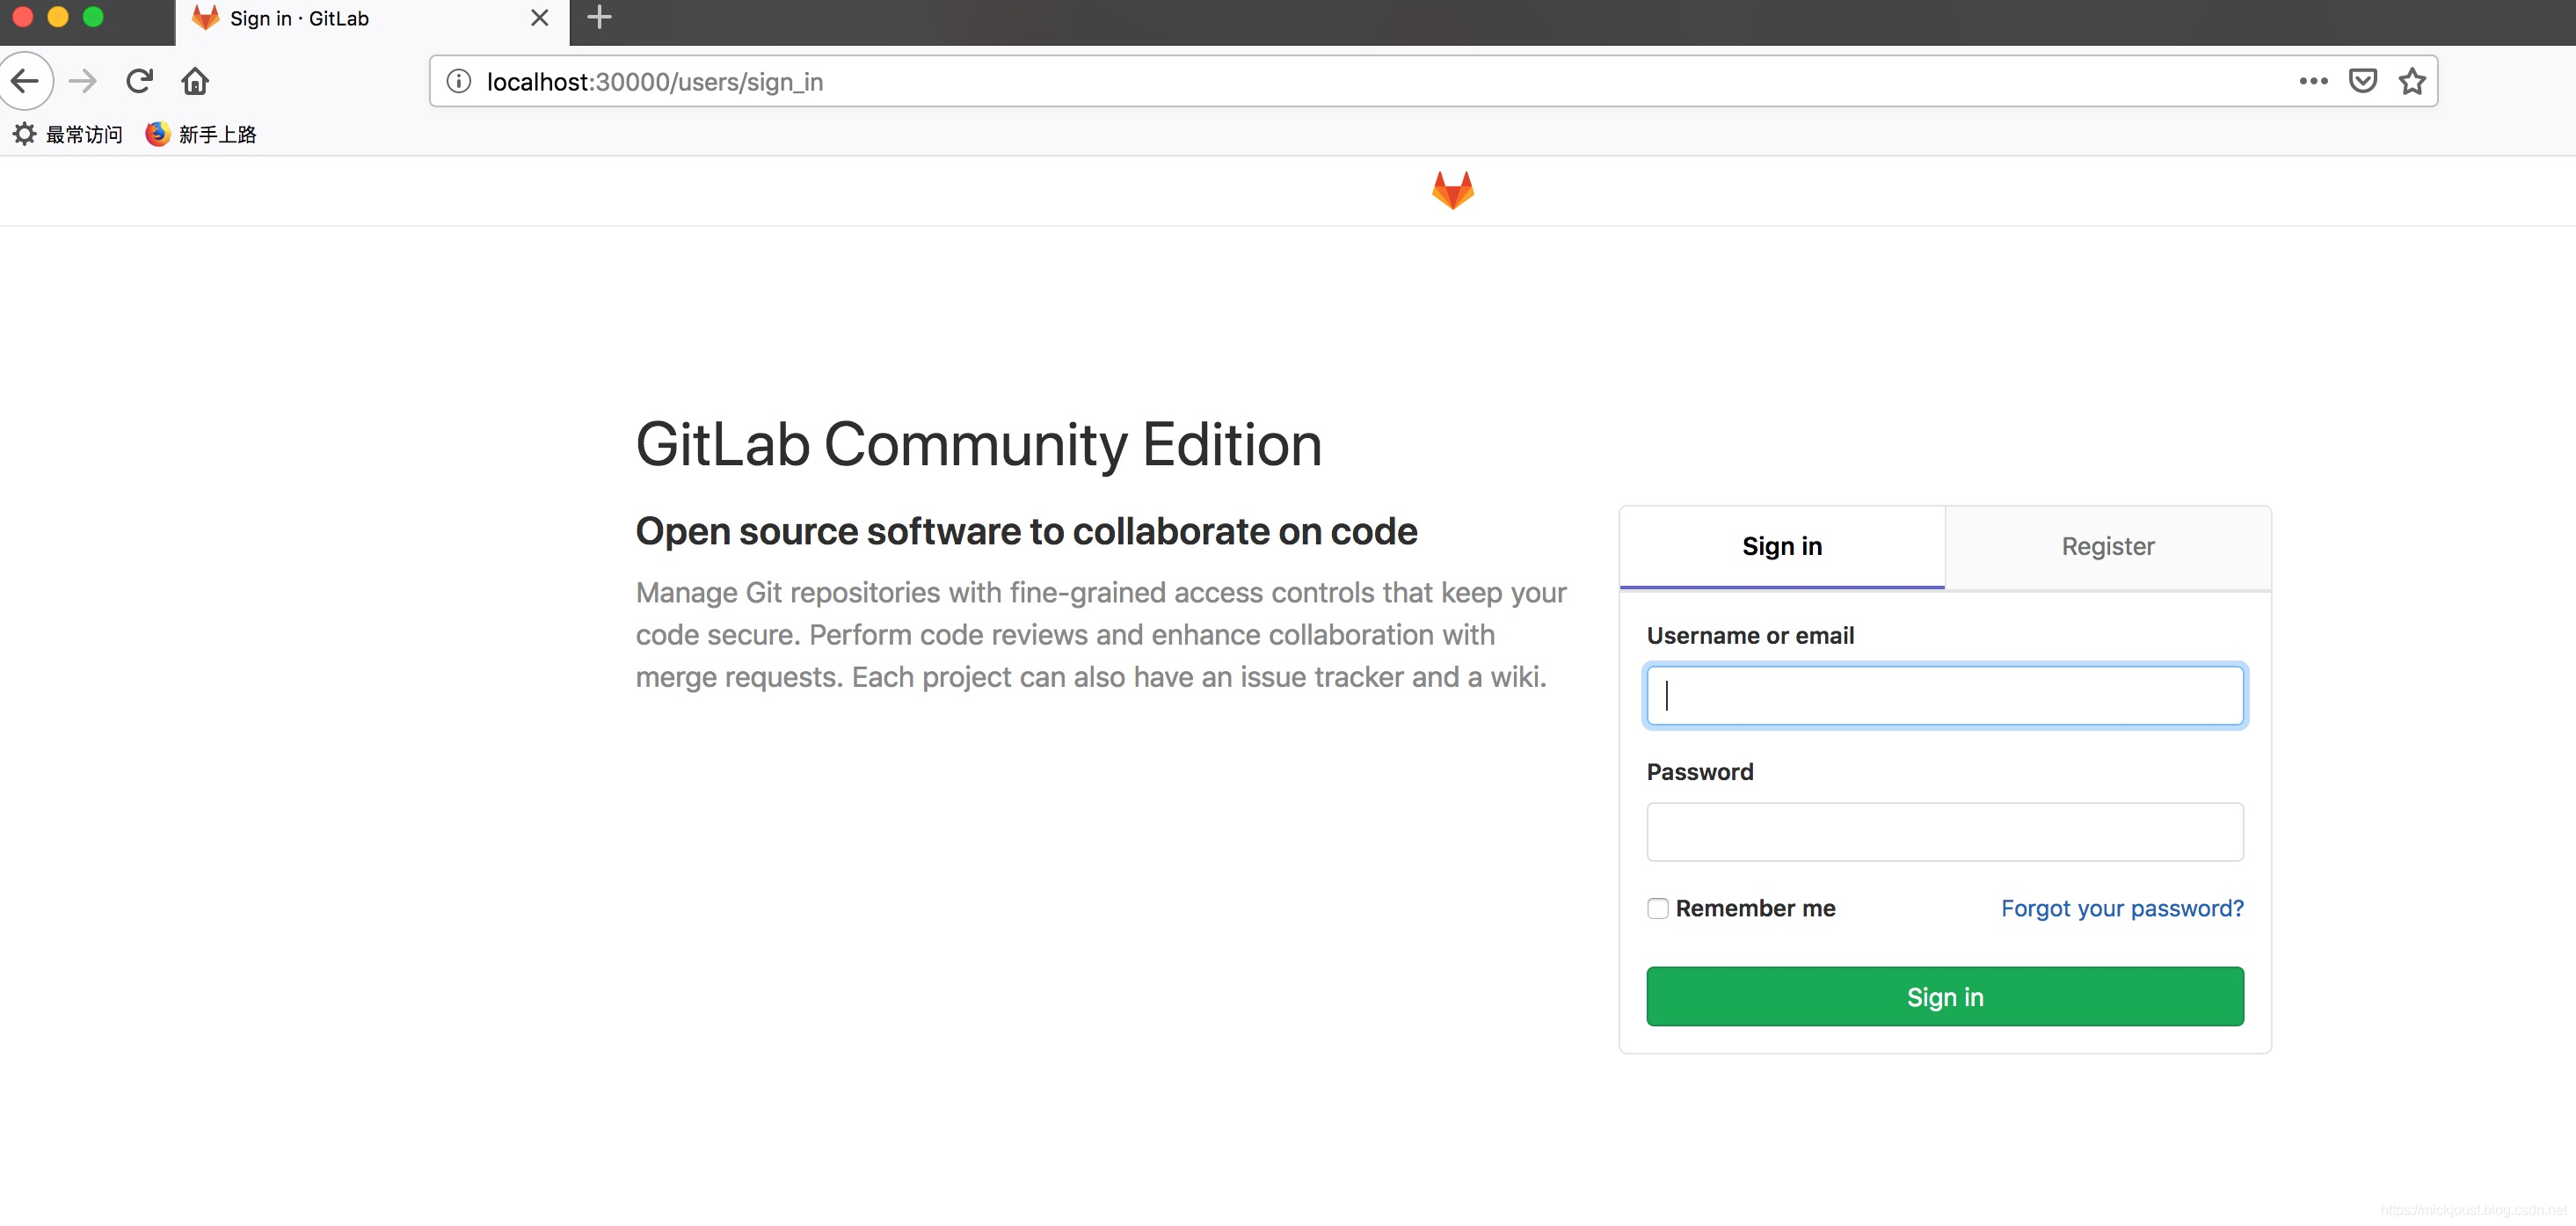Viewport: 2576px width, 1226px height.
Task: Open the 新手上路 bookmark
Action: tap(201, 134)
